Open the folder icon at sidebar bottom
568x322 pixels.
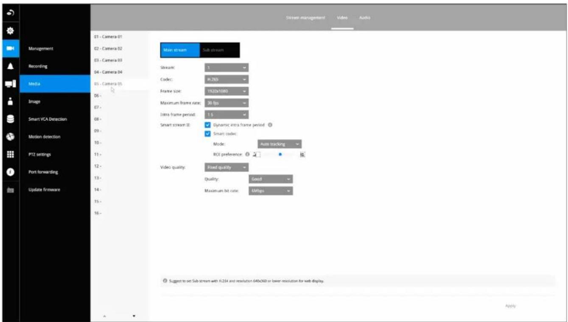(10, 190)
